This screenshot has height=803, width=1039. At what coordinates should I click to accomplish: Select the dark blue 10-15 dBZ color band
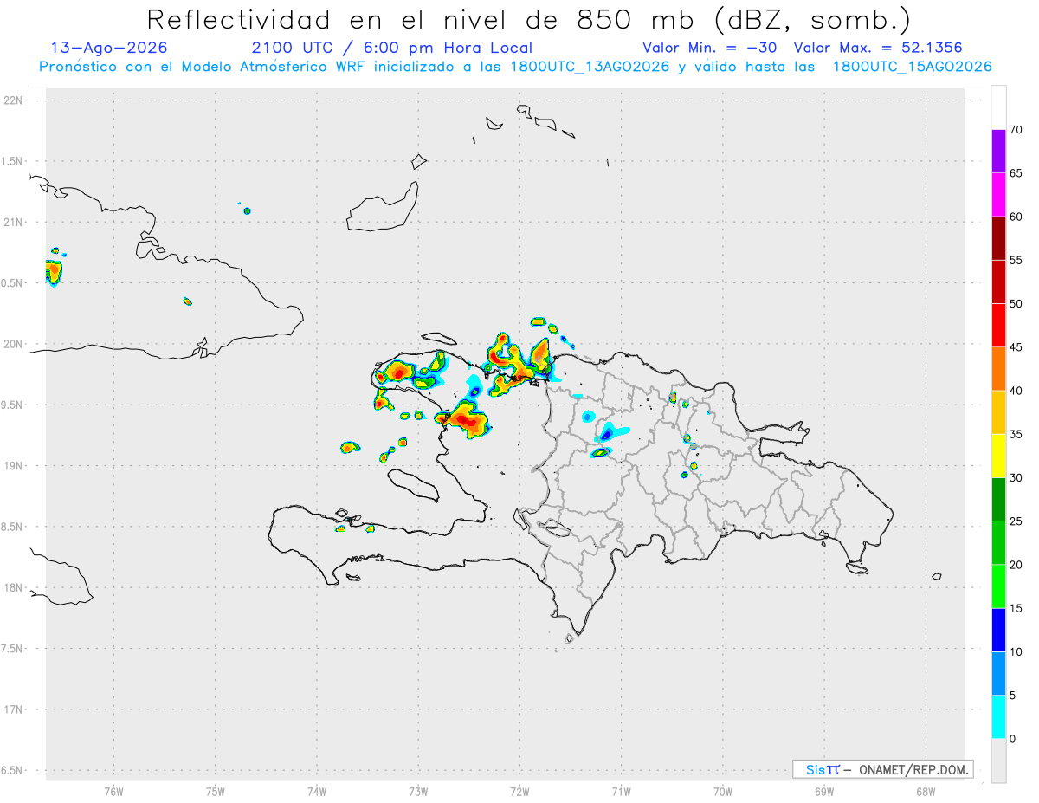(x=998, y=630)
